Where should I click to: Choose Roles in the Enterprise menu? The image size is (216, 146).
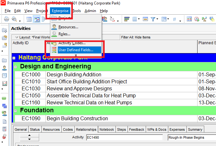[x=76, y=34]
